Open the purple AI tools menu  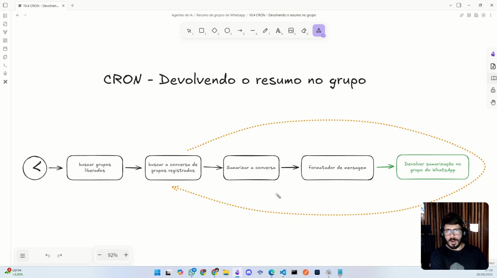(x=319, y=31)
